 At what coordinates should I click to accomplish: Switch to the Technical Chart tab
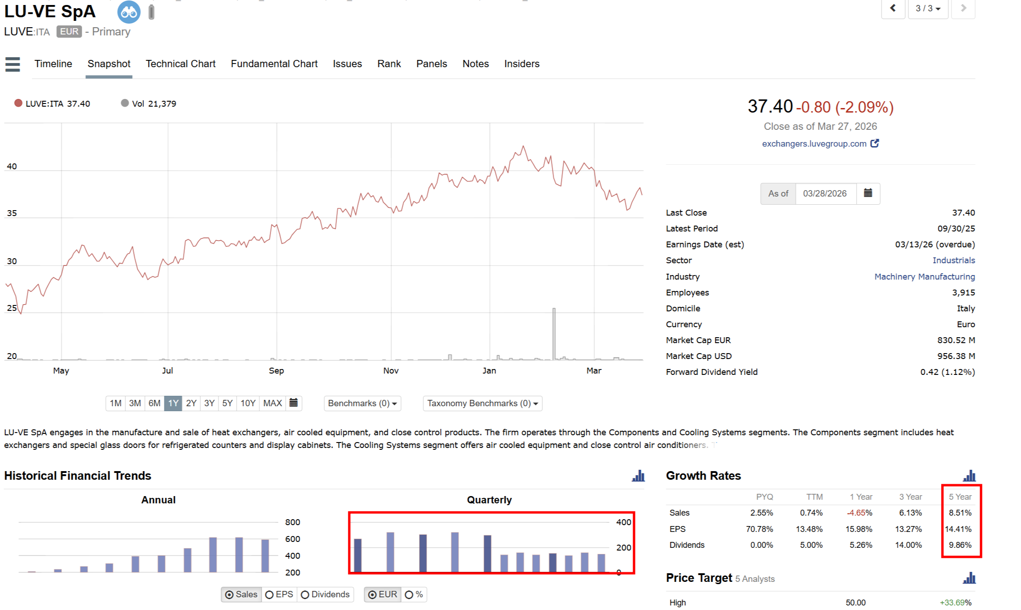[180, 64]
